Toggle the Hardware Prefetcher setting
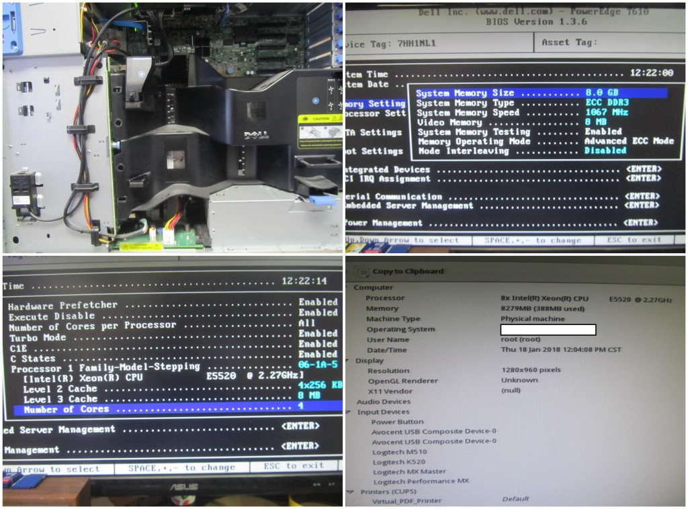The image size is (688, 509). [x=173, y=304]
